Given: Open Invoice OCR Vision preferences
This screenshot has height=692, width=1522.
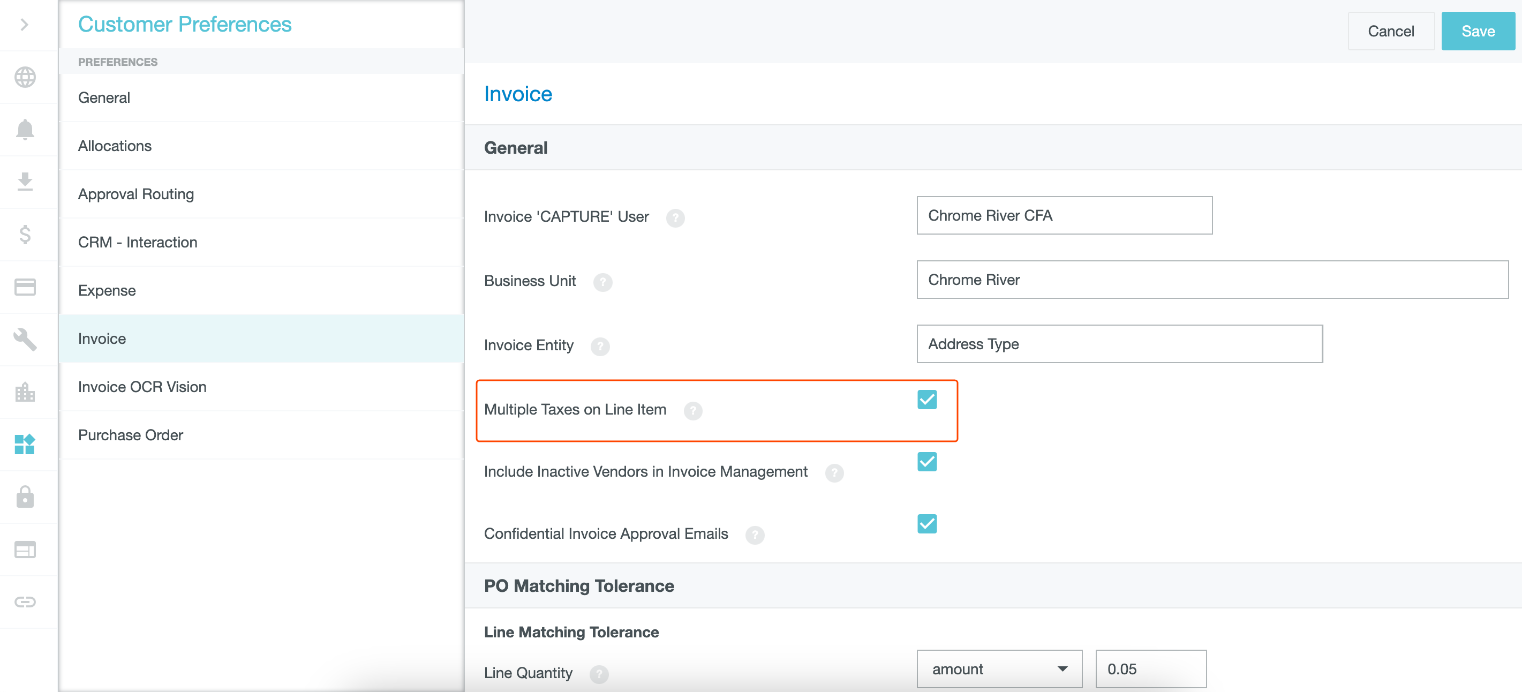Looking at the screenshot, I should click(x=142, y=387).
